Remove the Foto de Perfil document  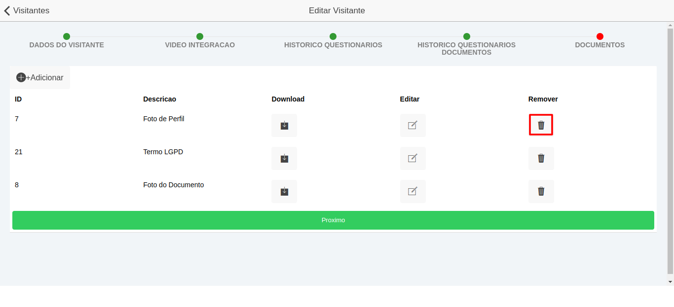[x=541, y=125]
